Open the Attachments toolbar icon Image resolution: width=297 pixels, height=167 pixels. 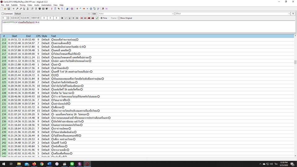[x=59, y=9]
